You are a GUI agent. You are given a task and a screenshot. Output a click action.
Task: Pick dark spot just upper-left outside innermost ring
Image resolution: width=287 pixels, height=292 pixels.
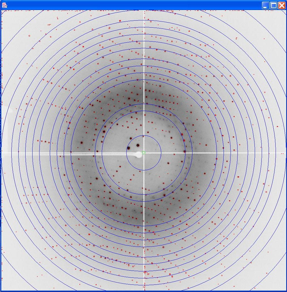click(x=131, y=138)
